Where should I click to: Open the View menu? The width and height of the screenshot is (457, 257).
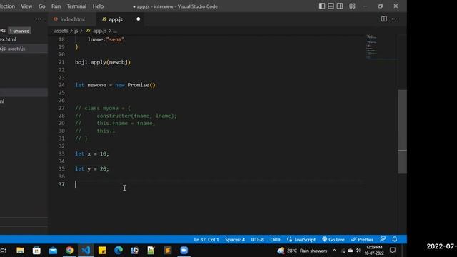(x=26, y=6)
